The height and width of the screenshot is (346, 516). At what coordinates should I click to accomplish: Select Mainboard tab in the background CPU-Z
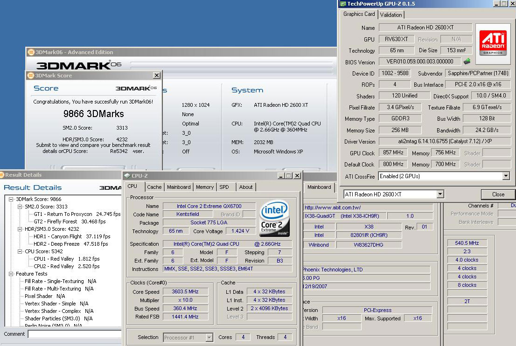[319, 187]
